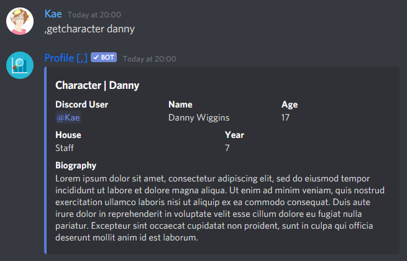Click the Year value 7
This screenshot has height=261, width=407.
tap(227, 148)
